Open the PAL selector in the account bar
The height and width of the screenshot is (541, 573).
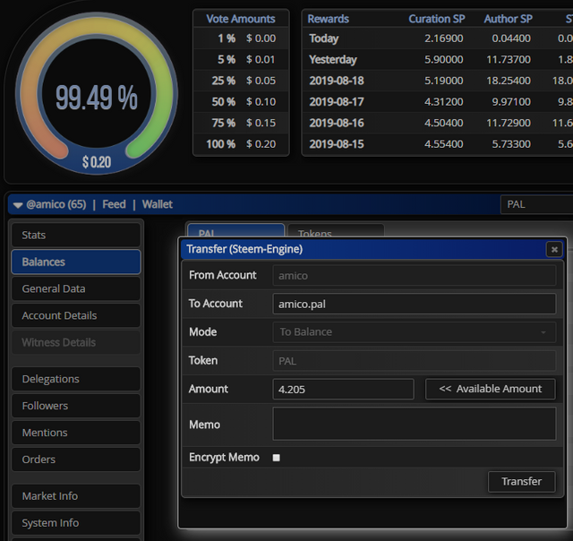tap(536, 204)
